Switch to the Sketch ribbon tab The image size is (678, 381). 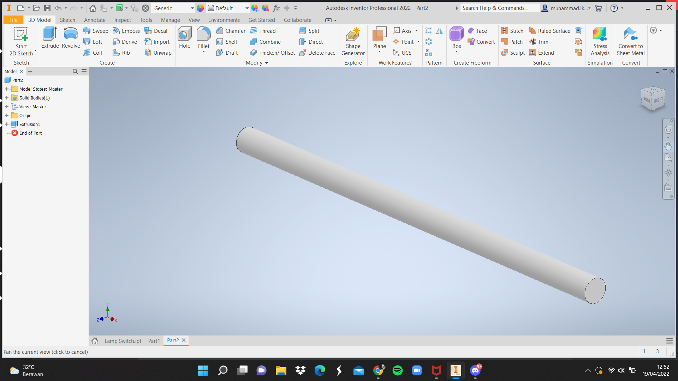pyautogui.click(x=67, y=20)
